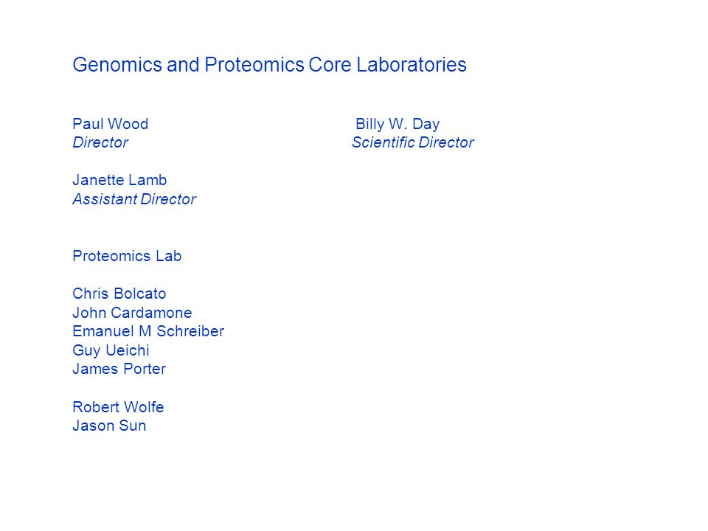Click the Scientific Director label

(413, 142)
